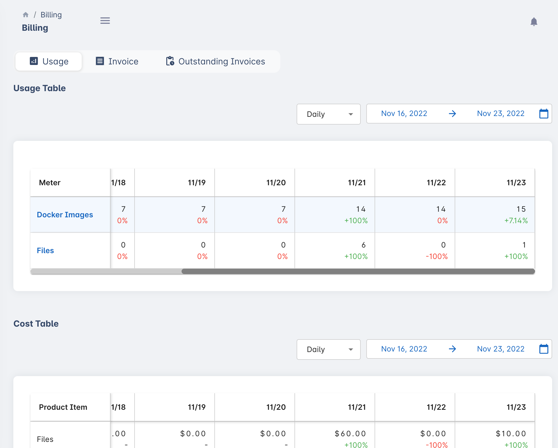Viewport: 558px width, 448px height.
Task: Edit Cost Table end date Nov 23
Action: pos(501,349)
